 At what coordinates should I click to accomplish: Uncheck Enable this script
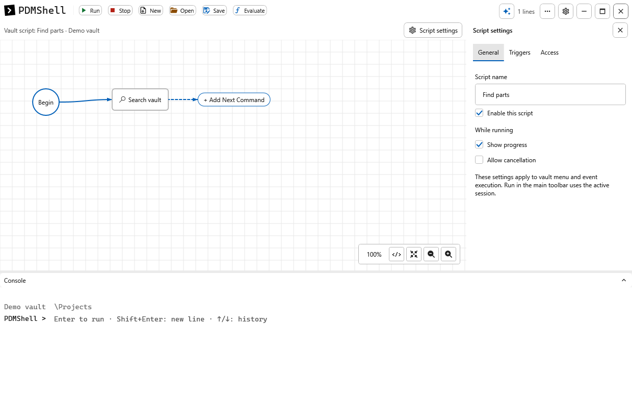479,113
